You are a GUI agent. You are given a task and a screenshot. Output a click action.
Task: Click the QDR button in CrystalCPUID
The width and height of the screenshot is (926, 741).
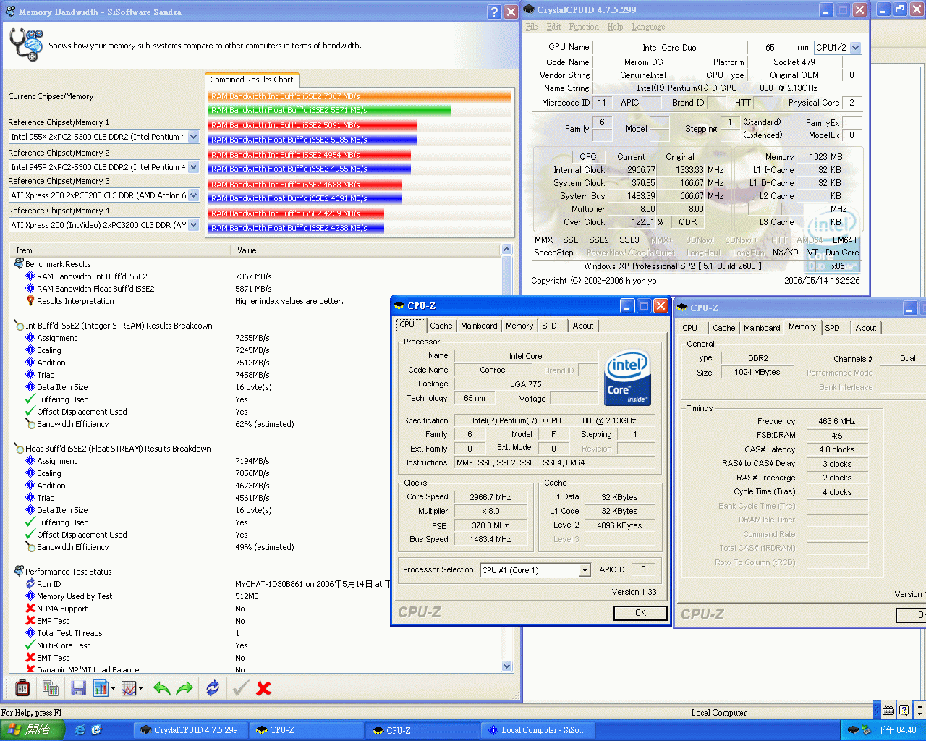tap(688, 222)
